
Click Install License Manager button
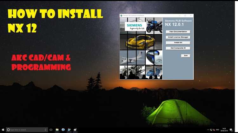[178, 37]
